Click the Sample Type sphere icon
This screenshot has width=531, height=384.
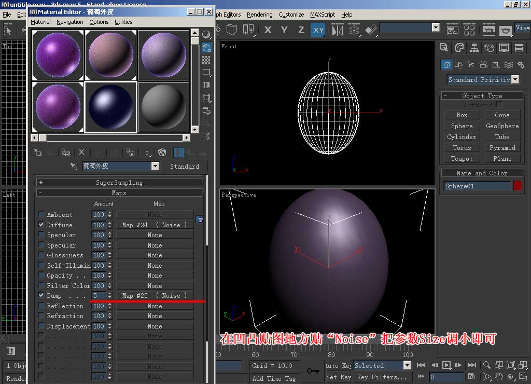click(206, 35)
